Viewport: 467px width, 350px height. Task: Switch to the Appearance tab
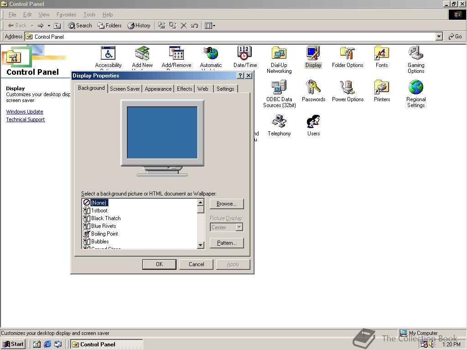(x=158, y=89)
